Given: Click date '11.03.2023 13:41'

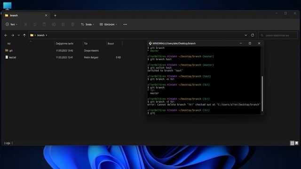Looking at the screenshot, I should [x=64, y=57].
